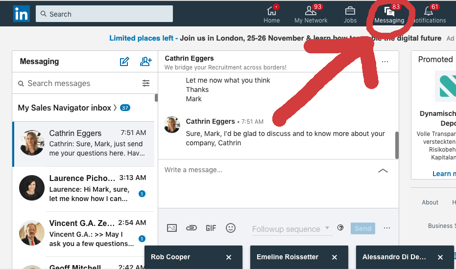
Task: Expand My Sales Navigator inbox
Action: tap(74, 108)
